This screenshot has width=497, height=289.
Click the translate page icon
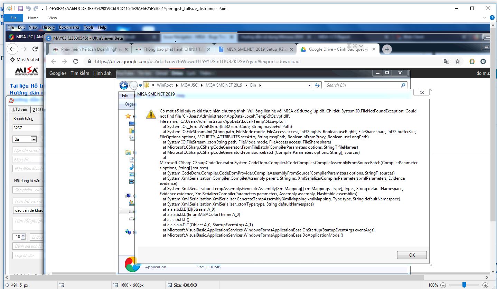click(447, 61)
